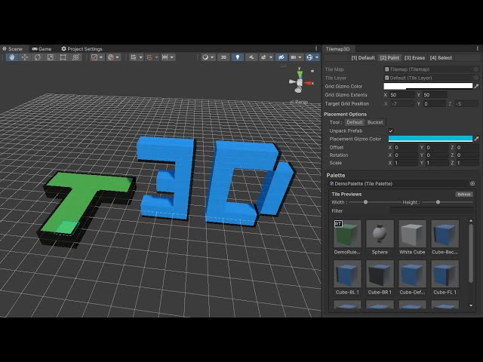The image size is (483, 362).
Task: Open snap increment dropdown arrow
Action: (172, 57)
